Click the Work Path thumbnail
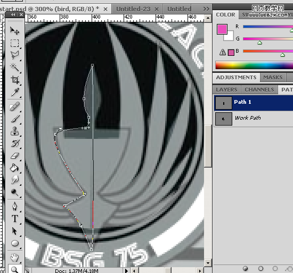This screenshot has height=273, width=293. (x=224, y=119)
